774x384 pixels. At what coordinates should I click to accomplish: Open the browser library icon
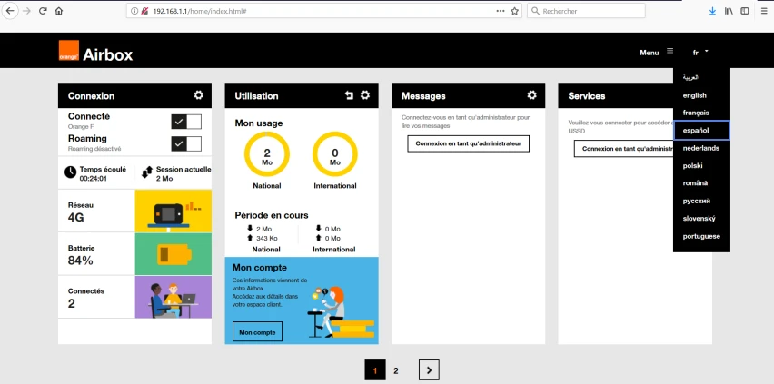coord(729,11)
